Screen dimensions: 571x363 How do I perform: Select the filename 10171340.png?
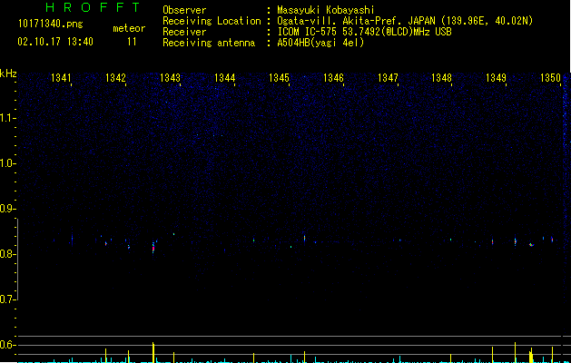[x=51, y=25]
